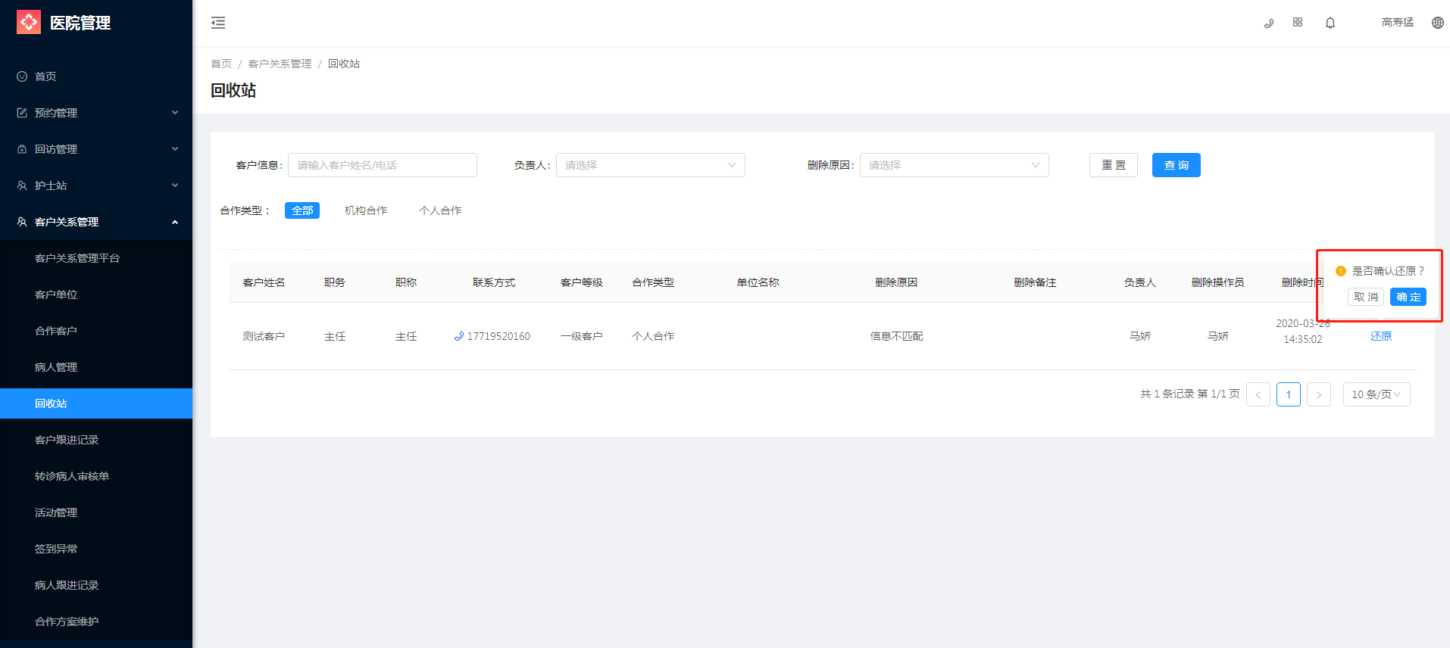
Task: Open 病人跟进记录 submenu item
Action: (x=96, y=585)
